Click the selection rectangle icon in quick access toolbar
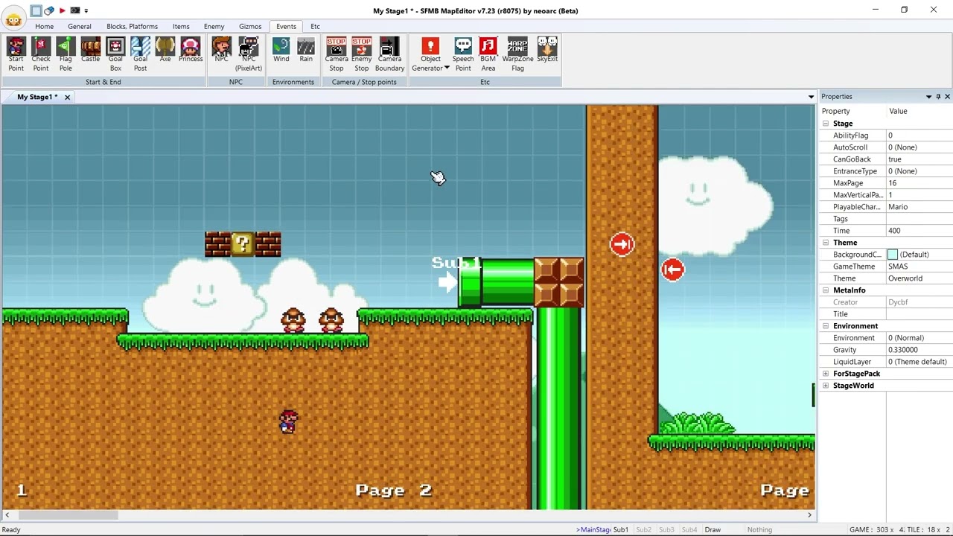 point(36,10)
